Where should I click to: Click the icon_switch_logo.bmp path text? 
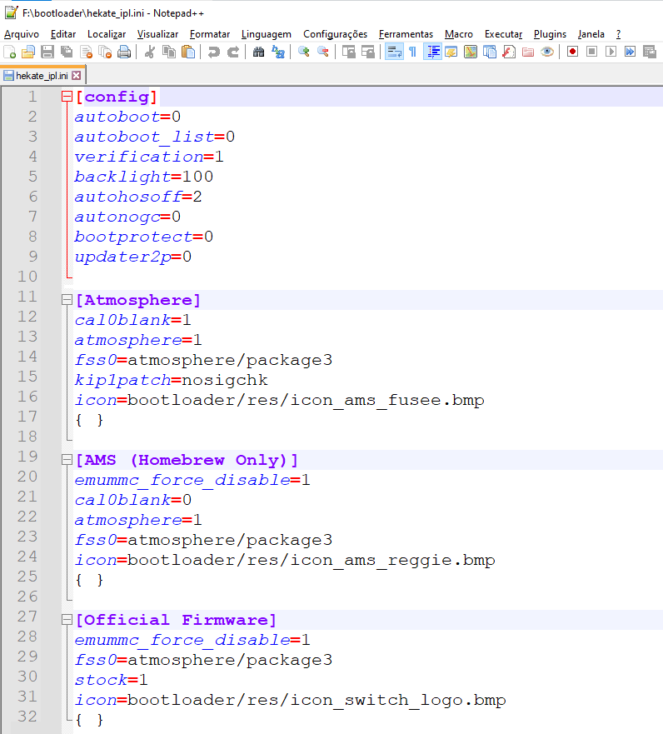click(317, 701)
